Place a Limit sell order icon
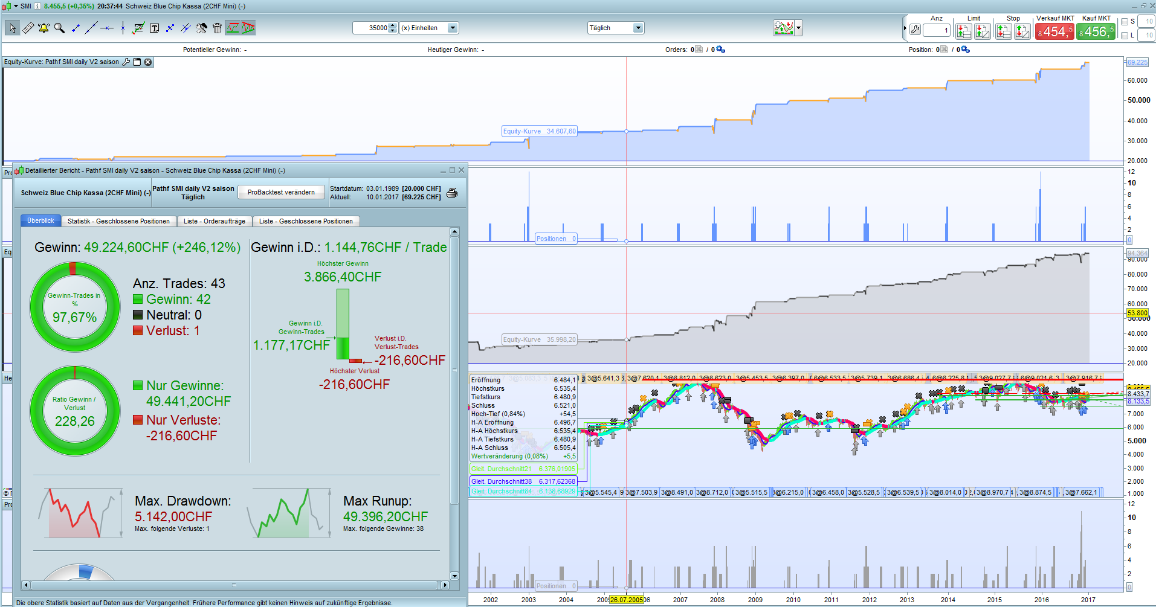This screenshot has width=1156, height=607. (983, 31)
